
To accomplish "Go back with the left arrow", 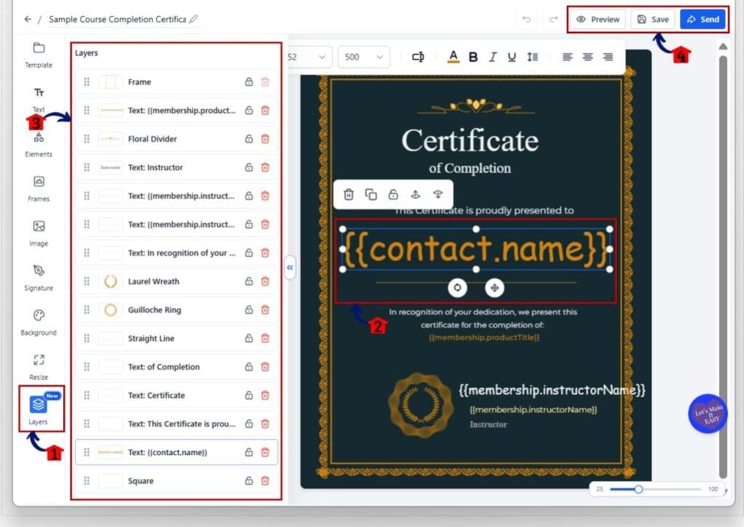I will coord(28,19).
